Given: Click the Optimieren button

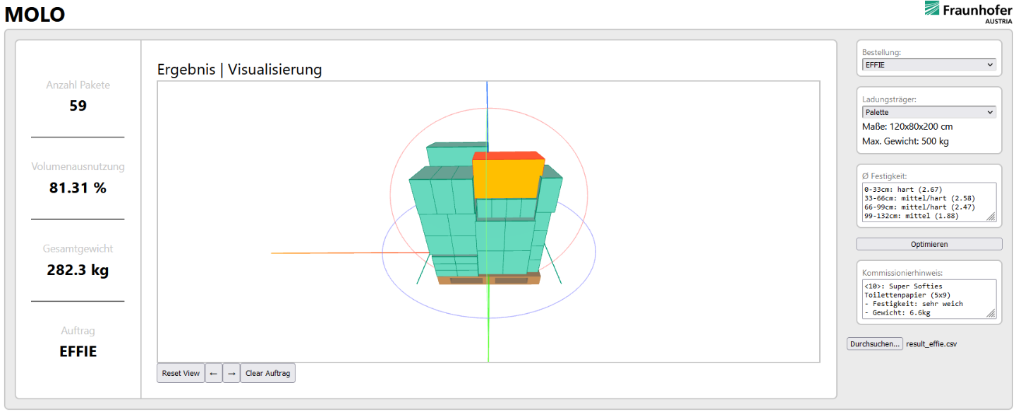Looking at the screenshot, I should [x=929, y=244].
